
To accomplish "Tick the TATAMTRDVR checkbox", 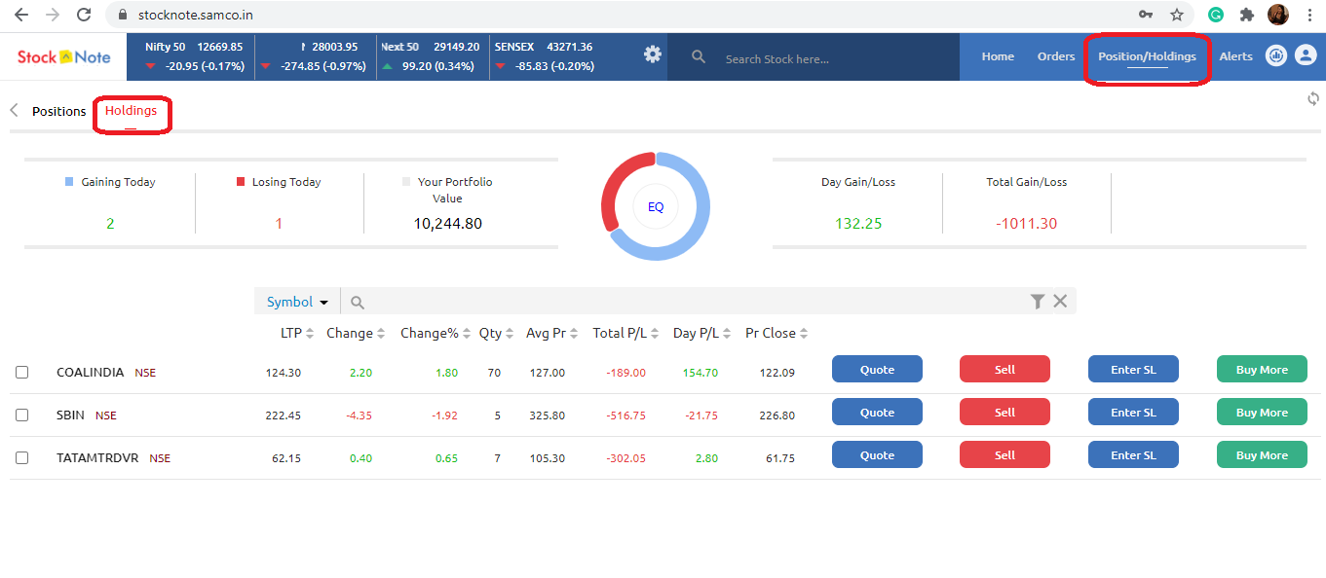I will click(x=22, y=457).
